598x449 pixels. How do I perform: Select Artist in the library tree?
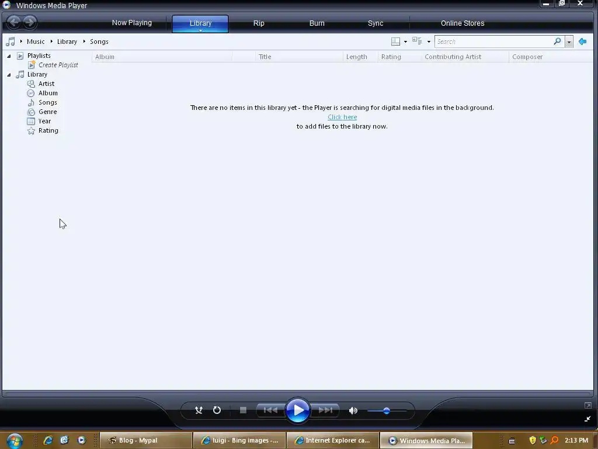point(46,84)
